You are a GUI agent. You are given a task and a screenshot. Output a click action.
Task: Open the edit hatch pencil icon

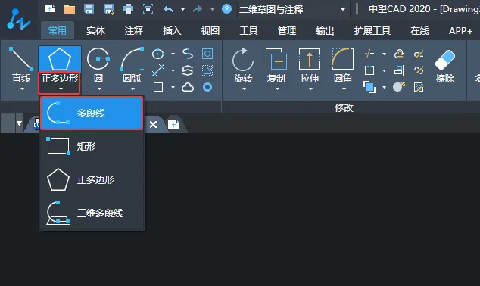point(419,87)
